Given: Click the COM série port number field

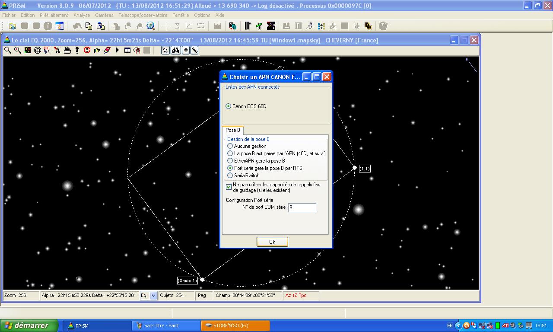Looking at the screenshot, I should pyautogui.click(x=302, y=207).
